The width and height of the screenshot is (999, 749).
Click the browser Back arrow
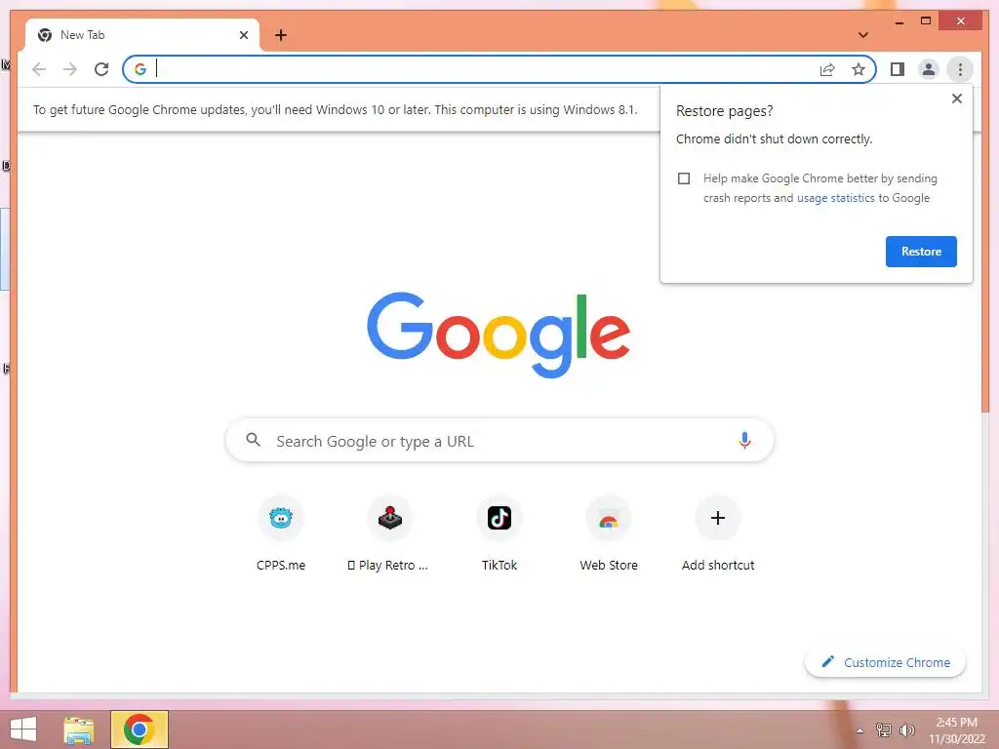coord(39,69)
